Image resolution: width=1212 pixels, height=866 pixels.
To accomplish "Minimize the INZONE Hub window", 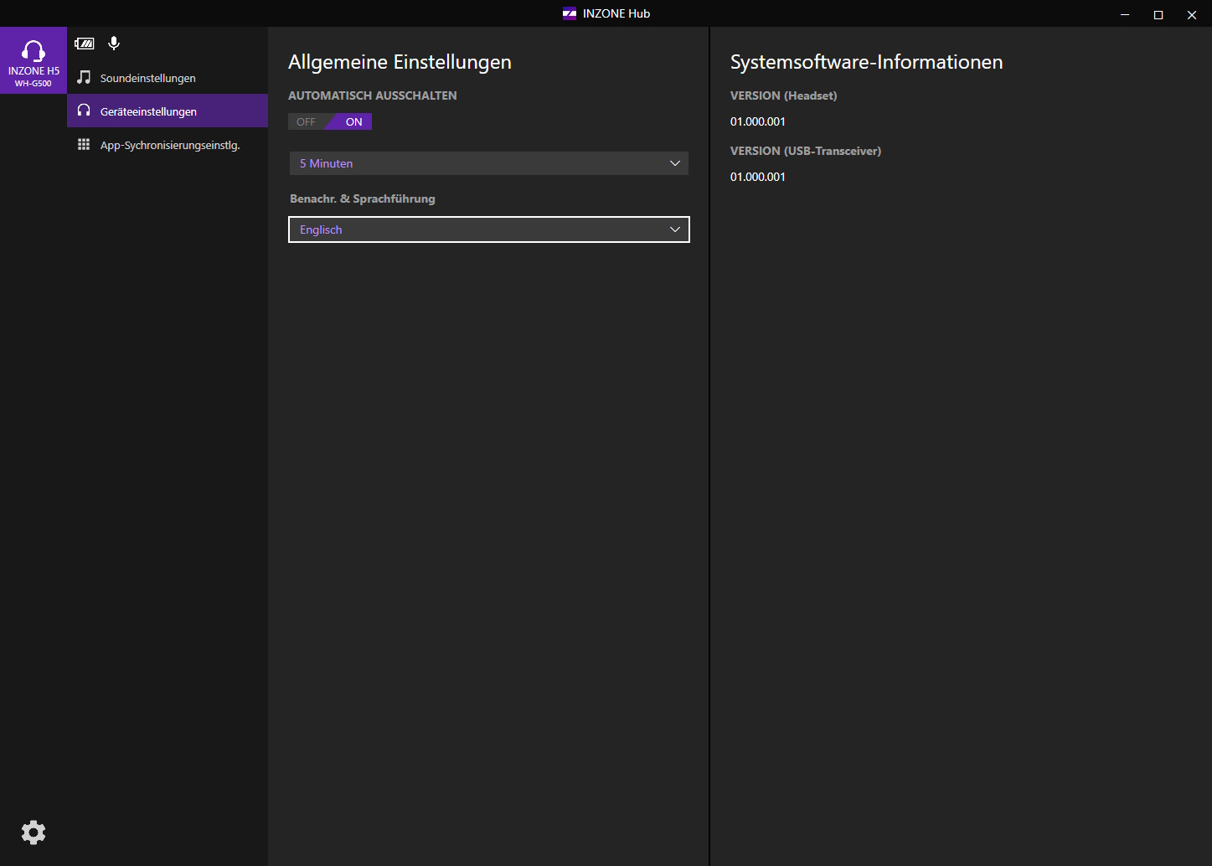I will (1125, 14).
